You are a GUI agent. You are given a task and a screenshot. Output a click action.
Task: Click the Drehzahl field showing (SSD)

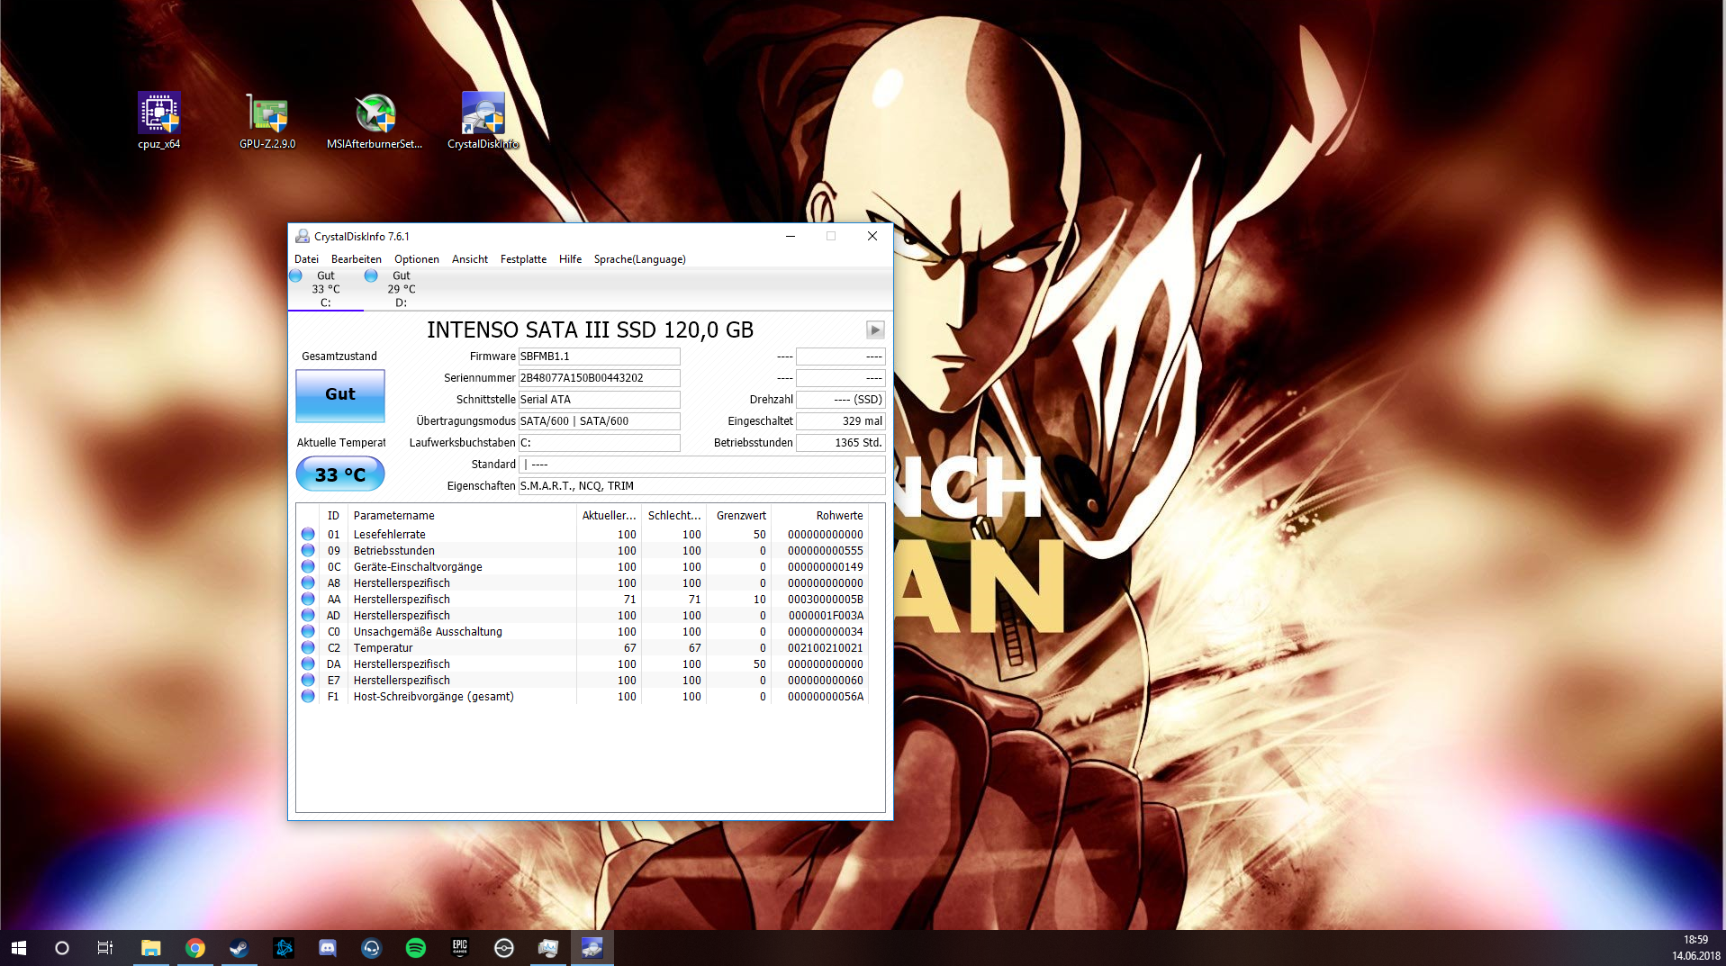point(841,400)
